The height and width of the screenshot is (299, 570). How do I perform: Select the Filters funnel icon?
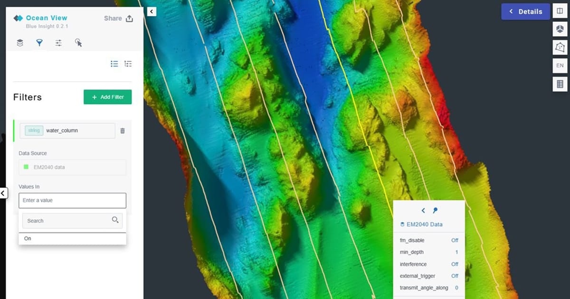39,42
